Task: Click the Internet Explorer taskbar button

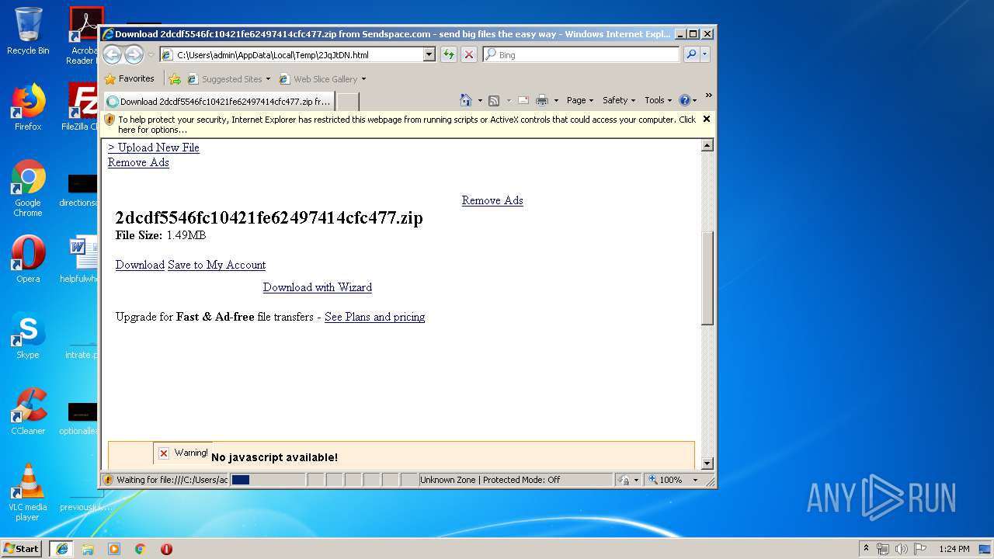Action: tap(61, 549)
